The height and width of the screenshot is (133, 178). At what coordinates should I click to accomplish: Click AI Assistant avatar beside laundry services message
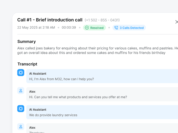(21, 109)
